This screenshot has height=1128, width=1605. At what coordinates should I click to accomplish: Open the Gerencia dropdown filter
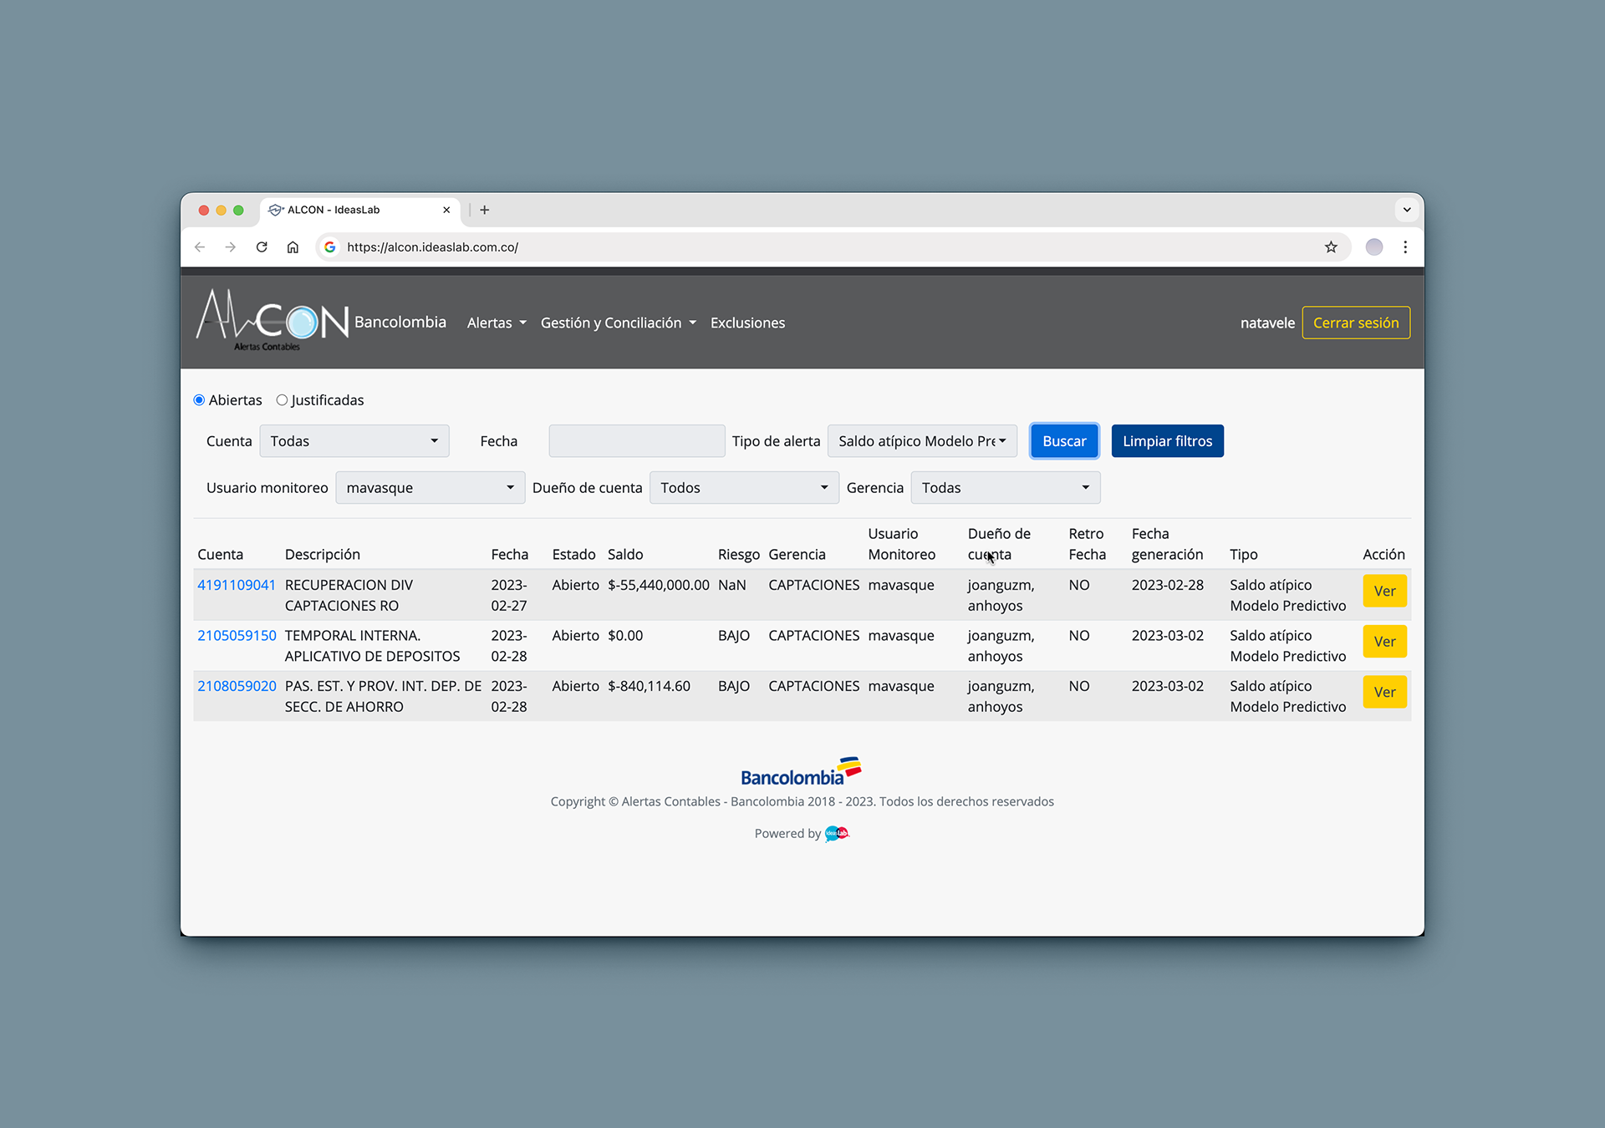(x=1005, y=488)
